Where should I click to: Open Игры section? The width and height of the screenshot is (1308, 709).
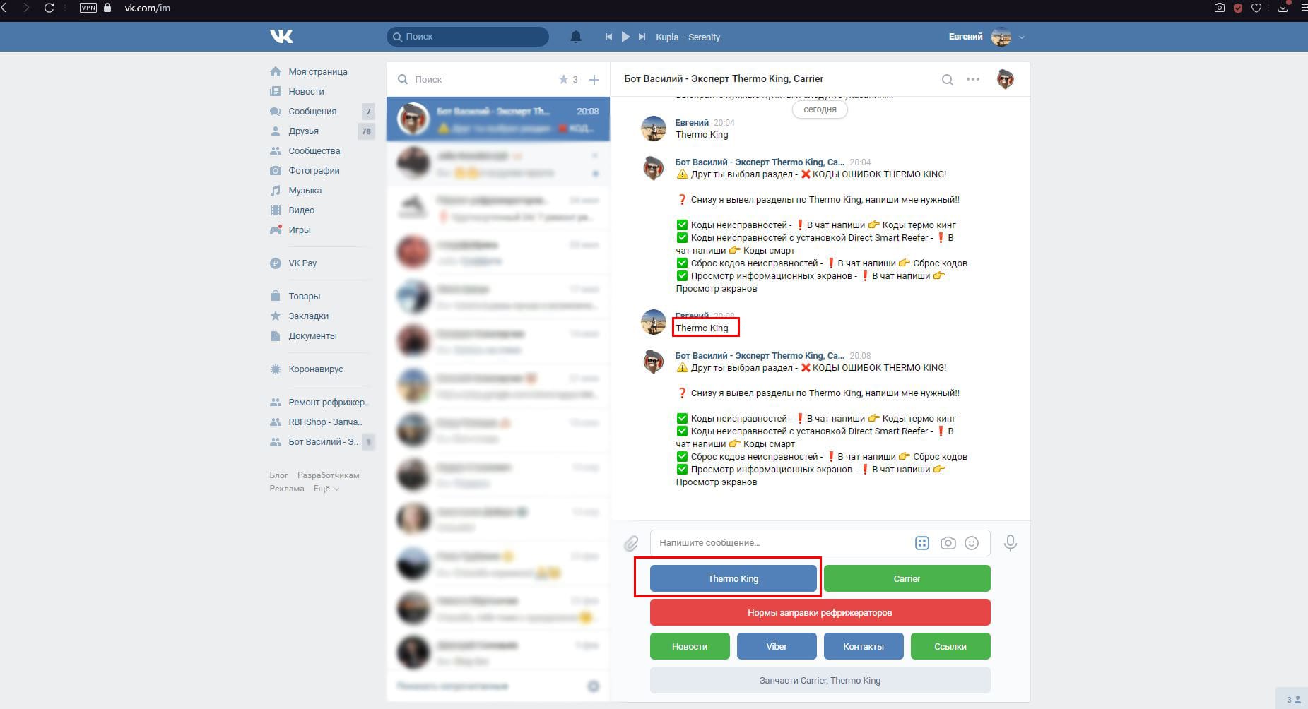(299, 230)
